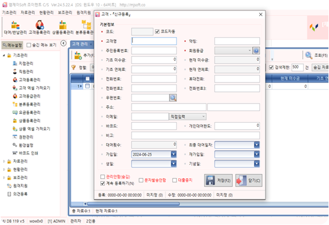This screenshot has height=225, width=329.
Task: Toggle the 검색제한 checkbox
Action: [271, 67]
